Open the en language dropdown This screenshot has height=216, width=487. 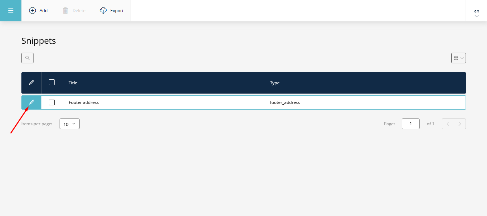coord(476,12)
